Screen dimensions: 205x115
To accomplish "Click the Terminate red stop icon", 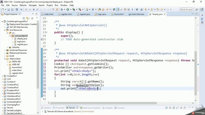I will click(34, 9).
